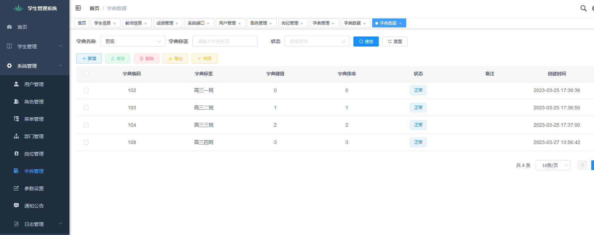Open the 字典名称 dropdown showing 班级
The width and height of the screenshot is (594, 235).
(133, 41)
